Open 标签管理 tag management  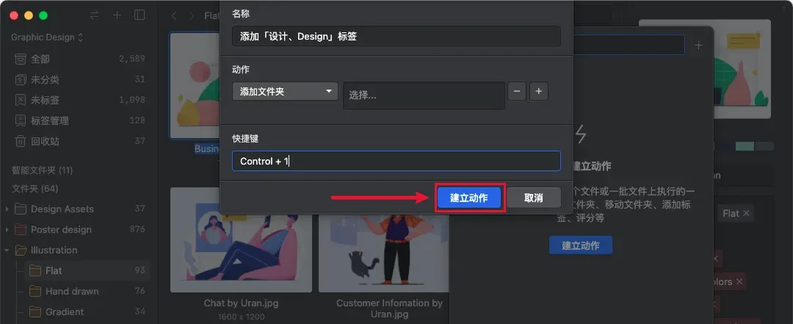[79, 120]
